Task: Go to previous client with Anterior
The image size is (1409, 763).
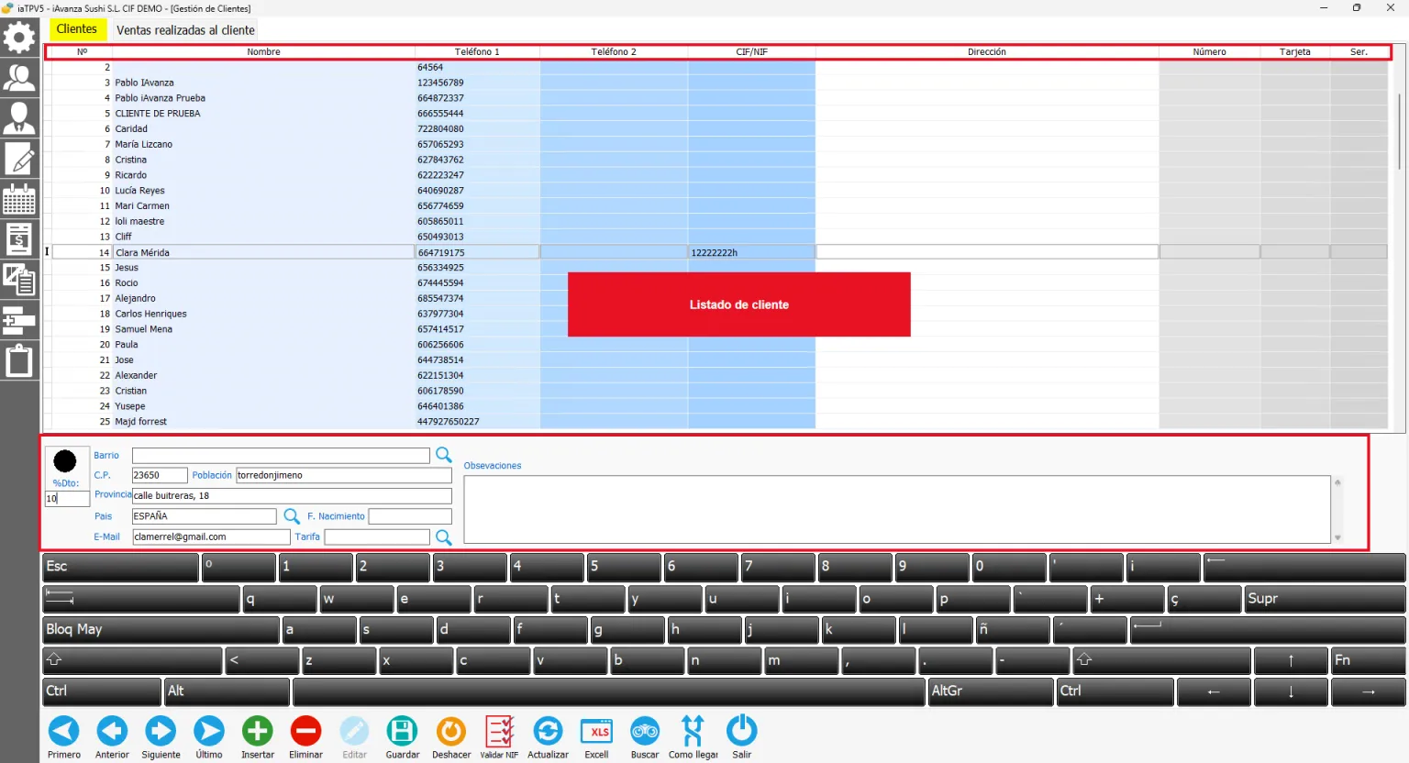Action: pyautogui.click(x=112, y=737)
